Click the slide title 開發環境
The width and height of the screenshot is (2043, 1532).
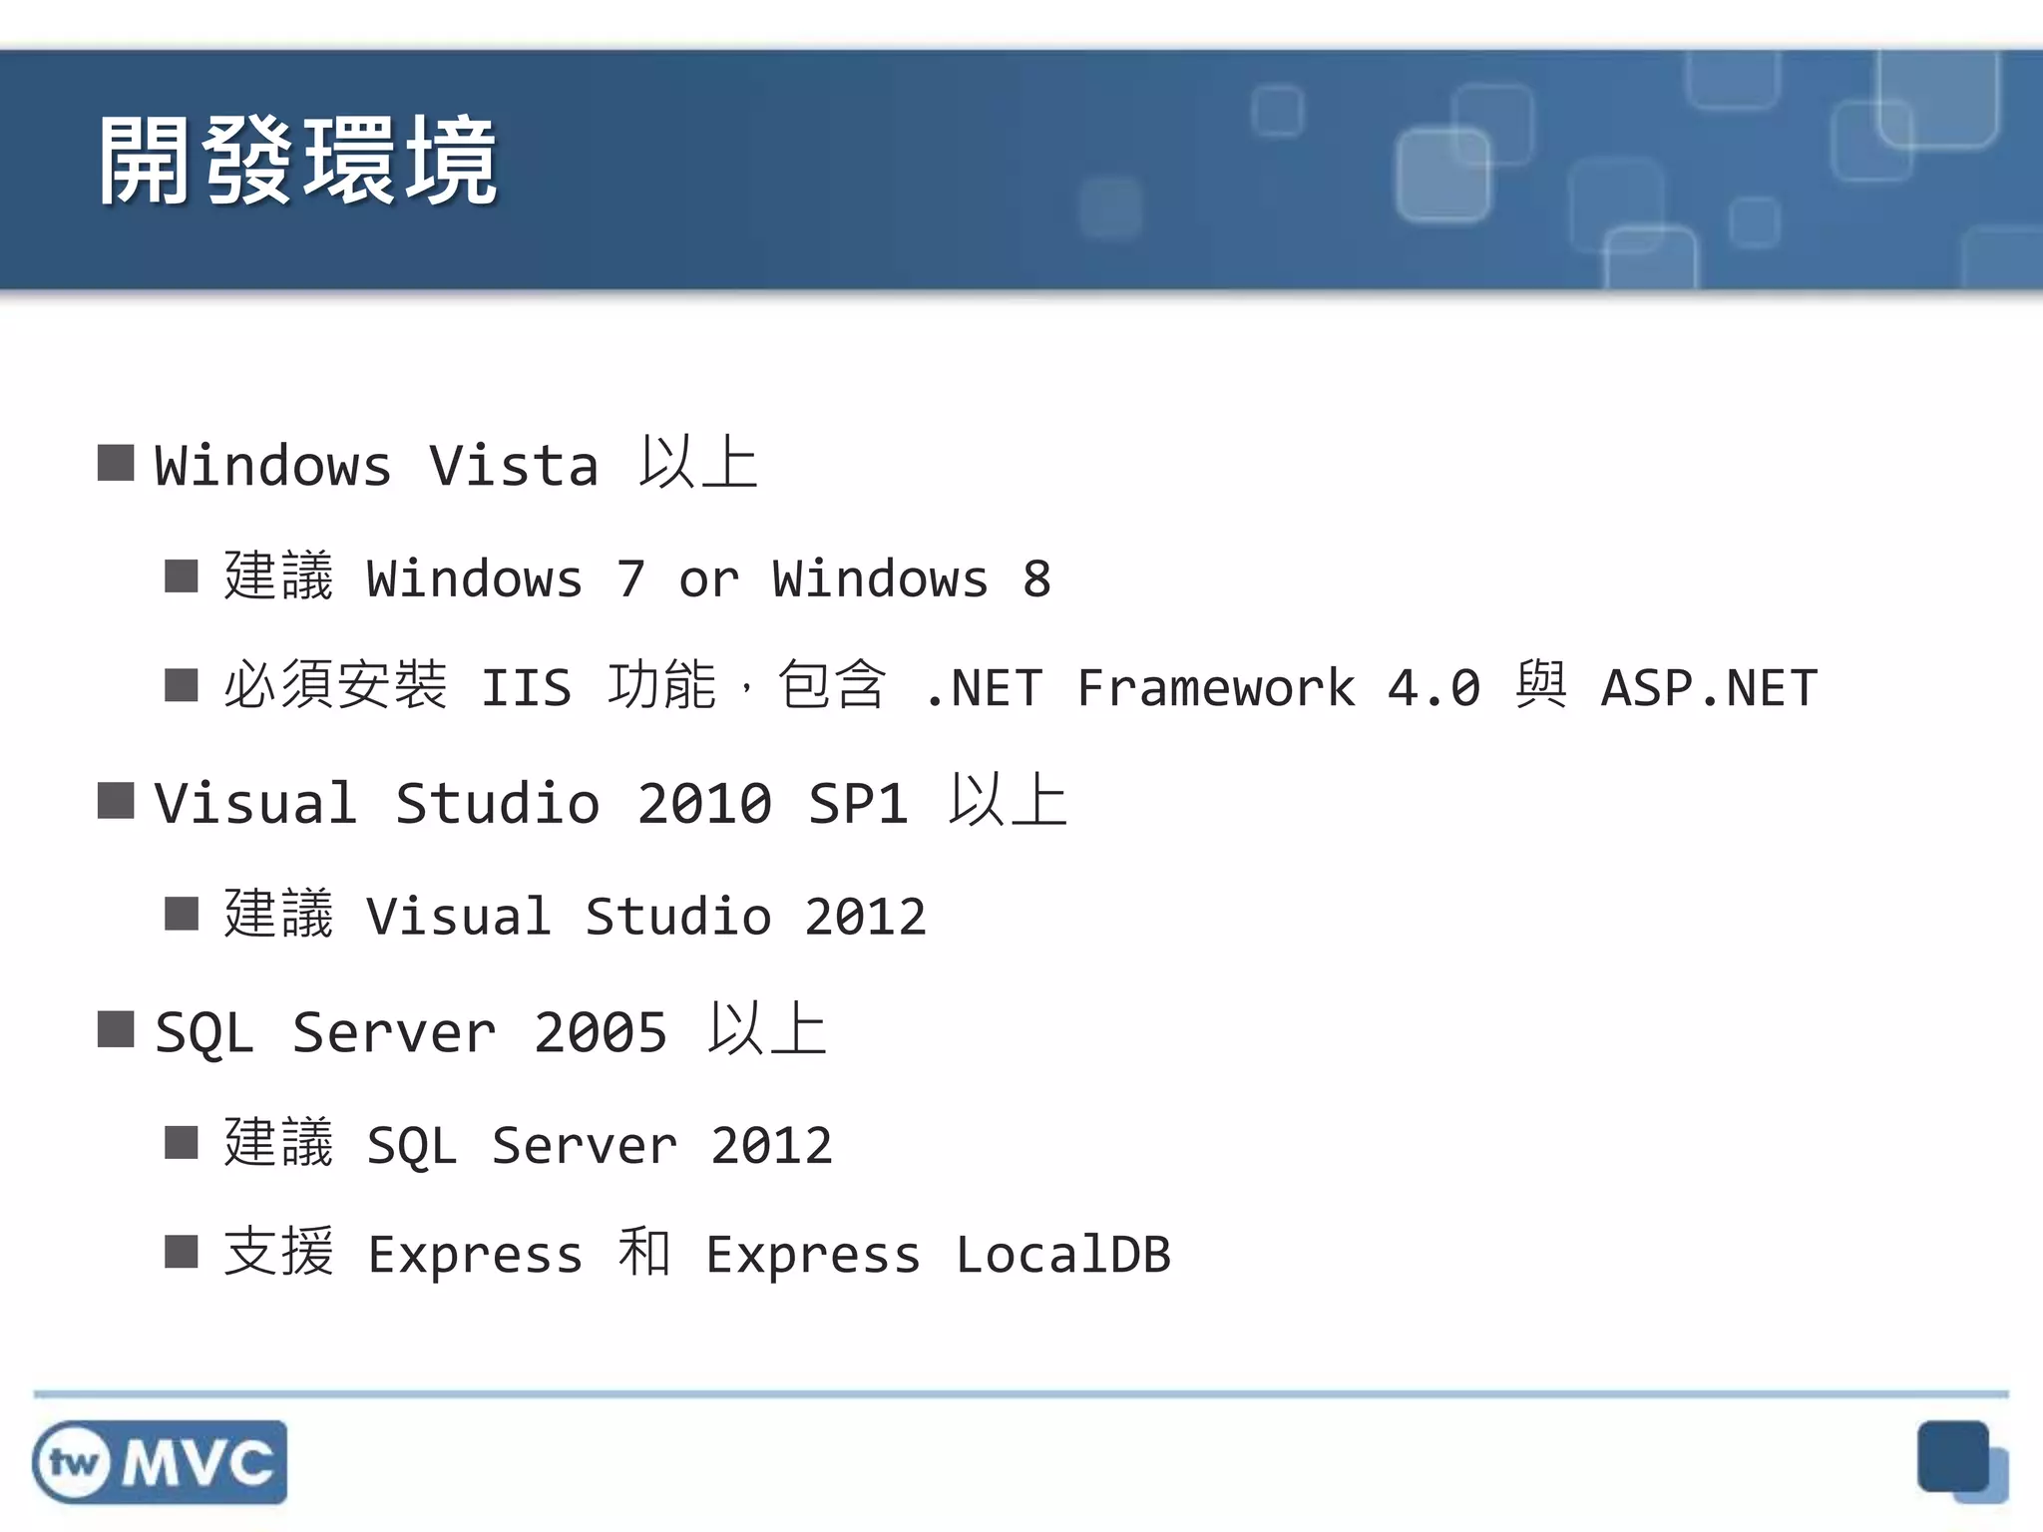pyautogui.click(x=297, y=161)
